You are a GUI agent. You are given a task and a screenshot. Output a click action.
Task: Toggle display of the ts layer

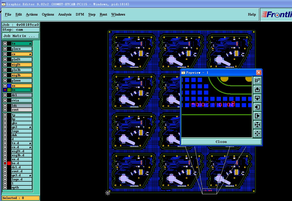click(5, 44)
